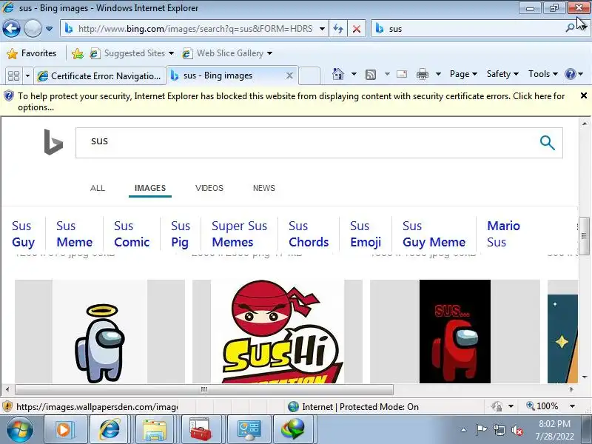Open the Safety menu
Viewport: 592px width, 444px height.
(x=502, y=74)
